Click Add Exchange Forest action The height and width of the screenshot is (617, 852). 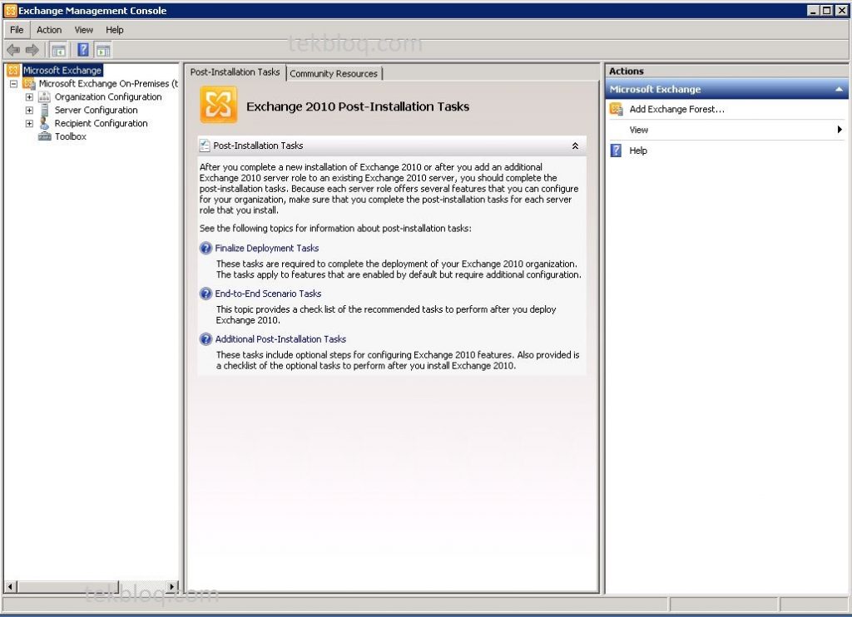(x=677, y=109)
